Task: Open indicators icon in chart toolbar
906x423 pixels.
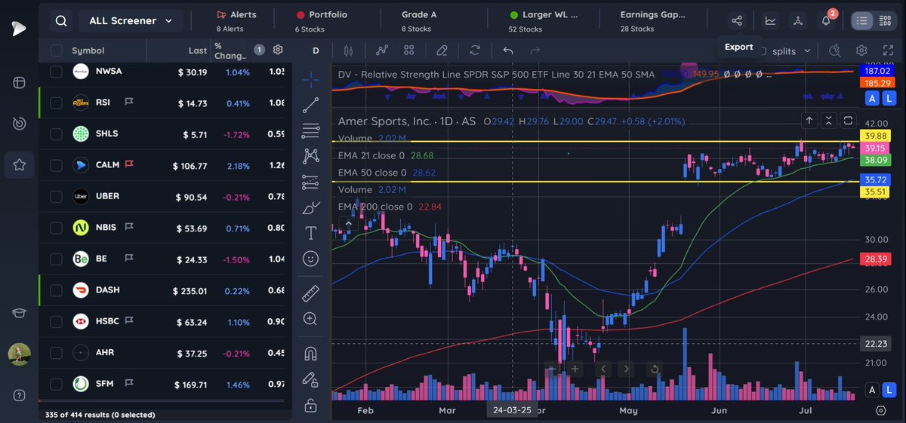Action: coord(382,51)
